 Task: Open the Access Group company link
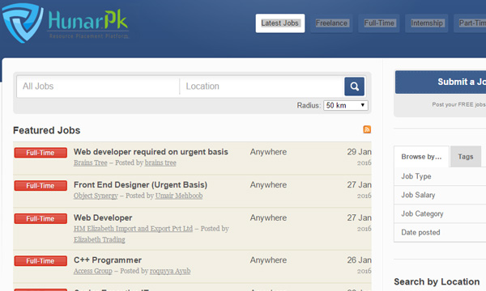point(93,271)
